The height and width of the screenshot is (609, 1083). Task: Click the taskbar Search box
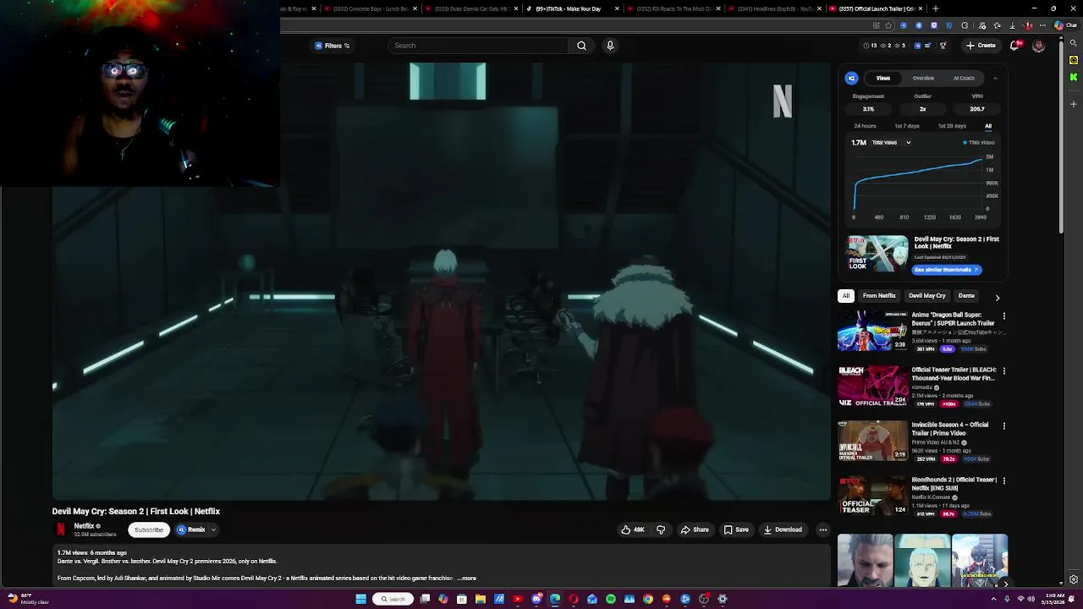(x=393, y=599)
